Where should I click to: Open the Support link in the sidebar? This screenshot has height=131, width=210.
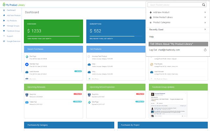click(10, 36)
